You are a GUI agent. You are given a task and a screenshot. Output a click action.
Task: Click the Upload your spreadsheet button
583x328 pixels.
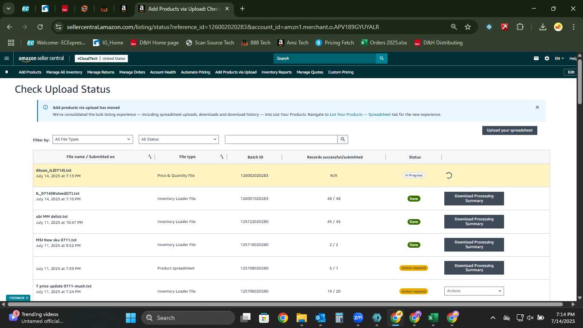point(510,130)
